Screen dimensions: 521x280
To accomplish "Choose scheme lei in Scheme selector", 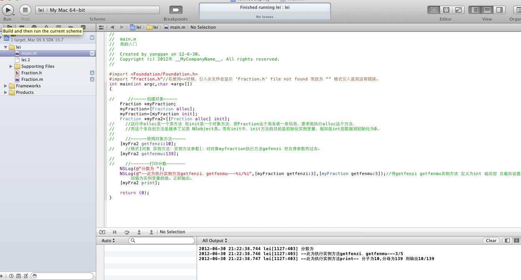I will click(x=41, y=10).
